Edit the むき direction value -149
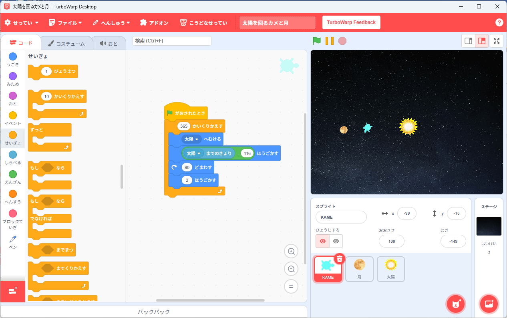 pyautogui.click(x=453, y=241)
